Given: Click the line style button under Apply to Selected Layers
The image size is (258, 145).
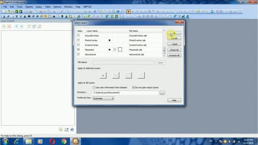Looking at the screenshot, I should [116, 75].
